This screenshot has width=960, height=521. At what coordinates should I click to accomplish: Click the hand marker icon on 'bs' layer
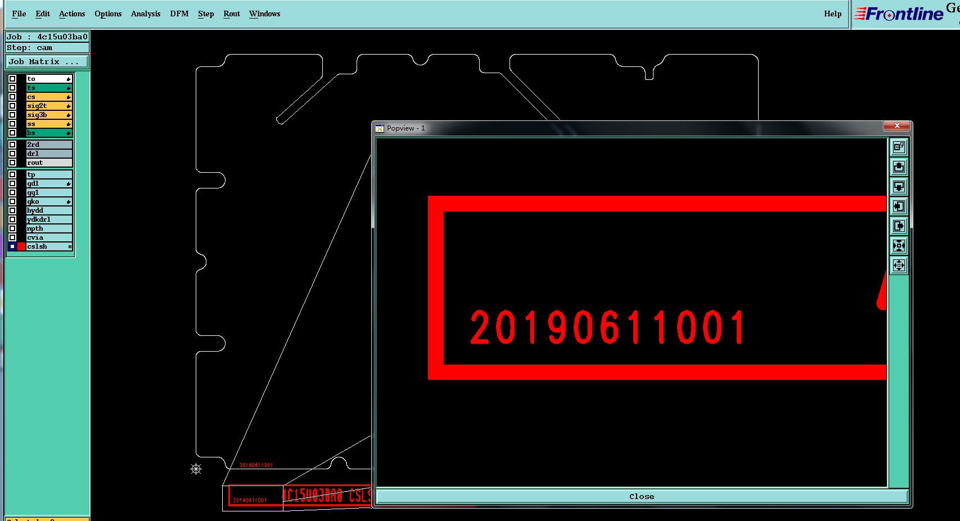(69, 133)
